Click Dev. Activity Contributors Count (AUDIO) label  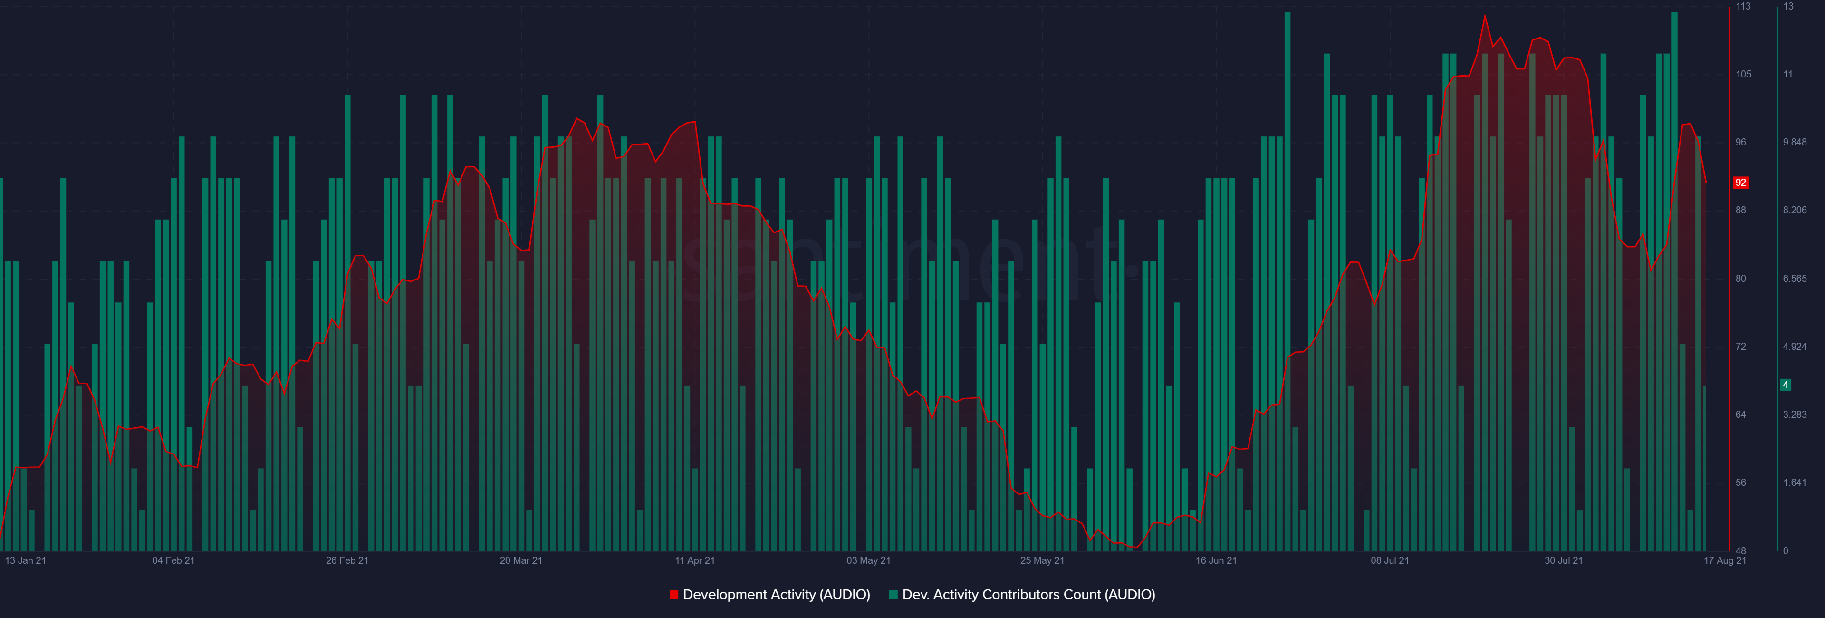(x=1028, y=595)
